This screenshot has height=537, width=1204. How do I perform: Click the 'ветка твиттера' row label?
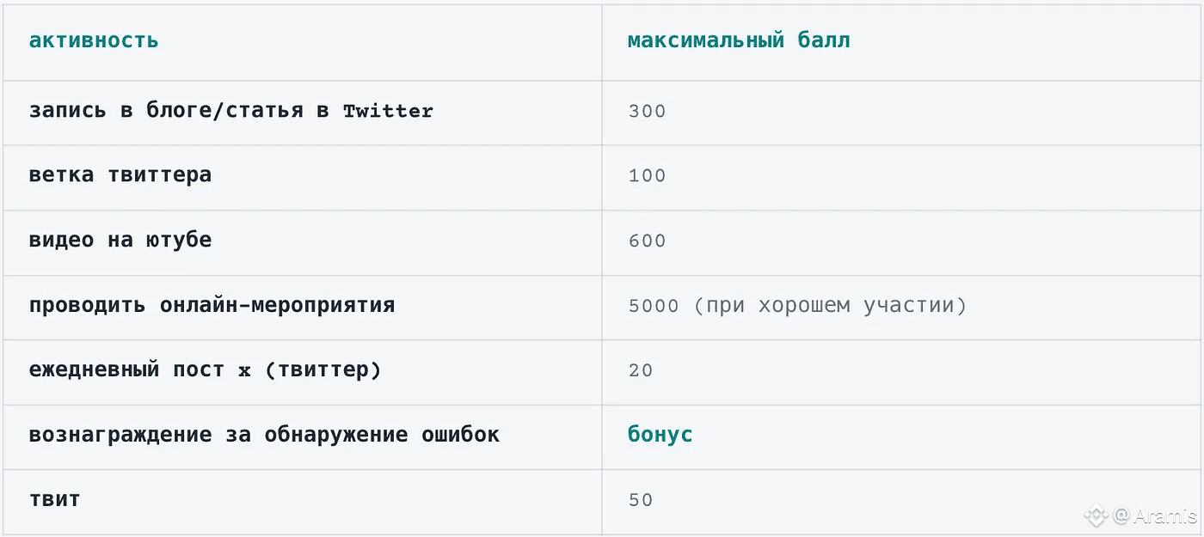point(120,175)
